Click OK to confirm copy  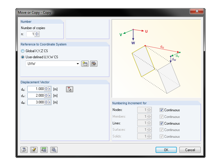coord(166,150)
